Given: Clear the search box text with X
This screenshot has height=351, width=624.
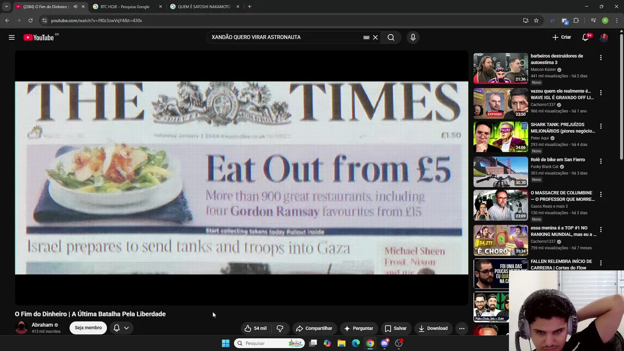Looking at the screenshot, I should pos(375,37).
